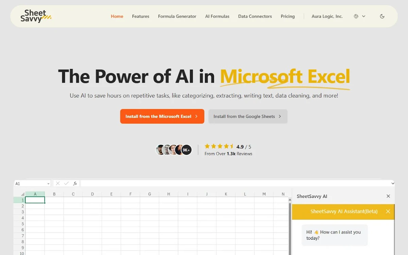The image size is (408, 255).
Task: Open the language globe dropdown
Action: [x=359, y=16]
